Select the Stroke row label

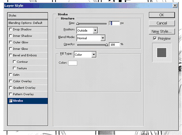point(18,101)
